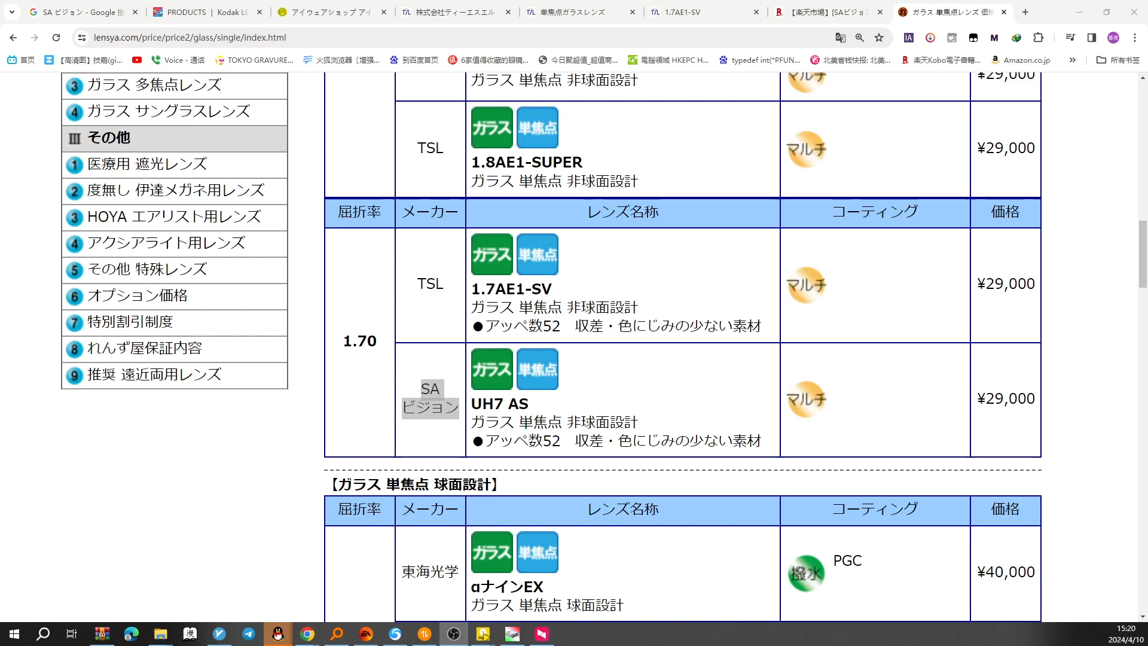
Task: Launch Google Chrome from the taskbar
Action: point(307,634)
